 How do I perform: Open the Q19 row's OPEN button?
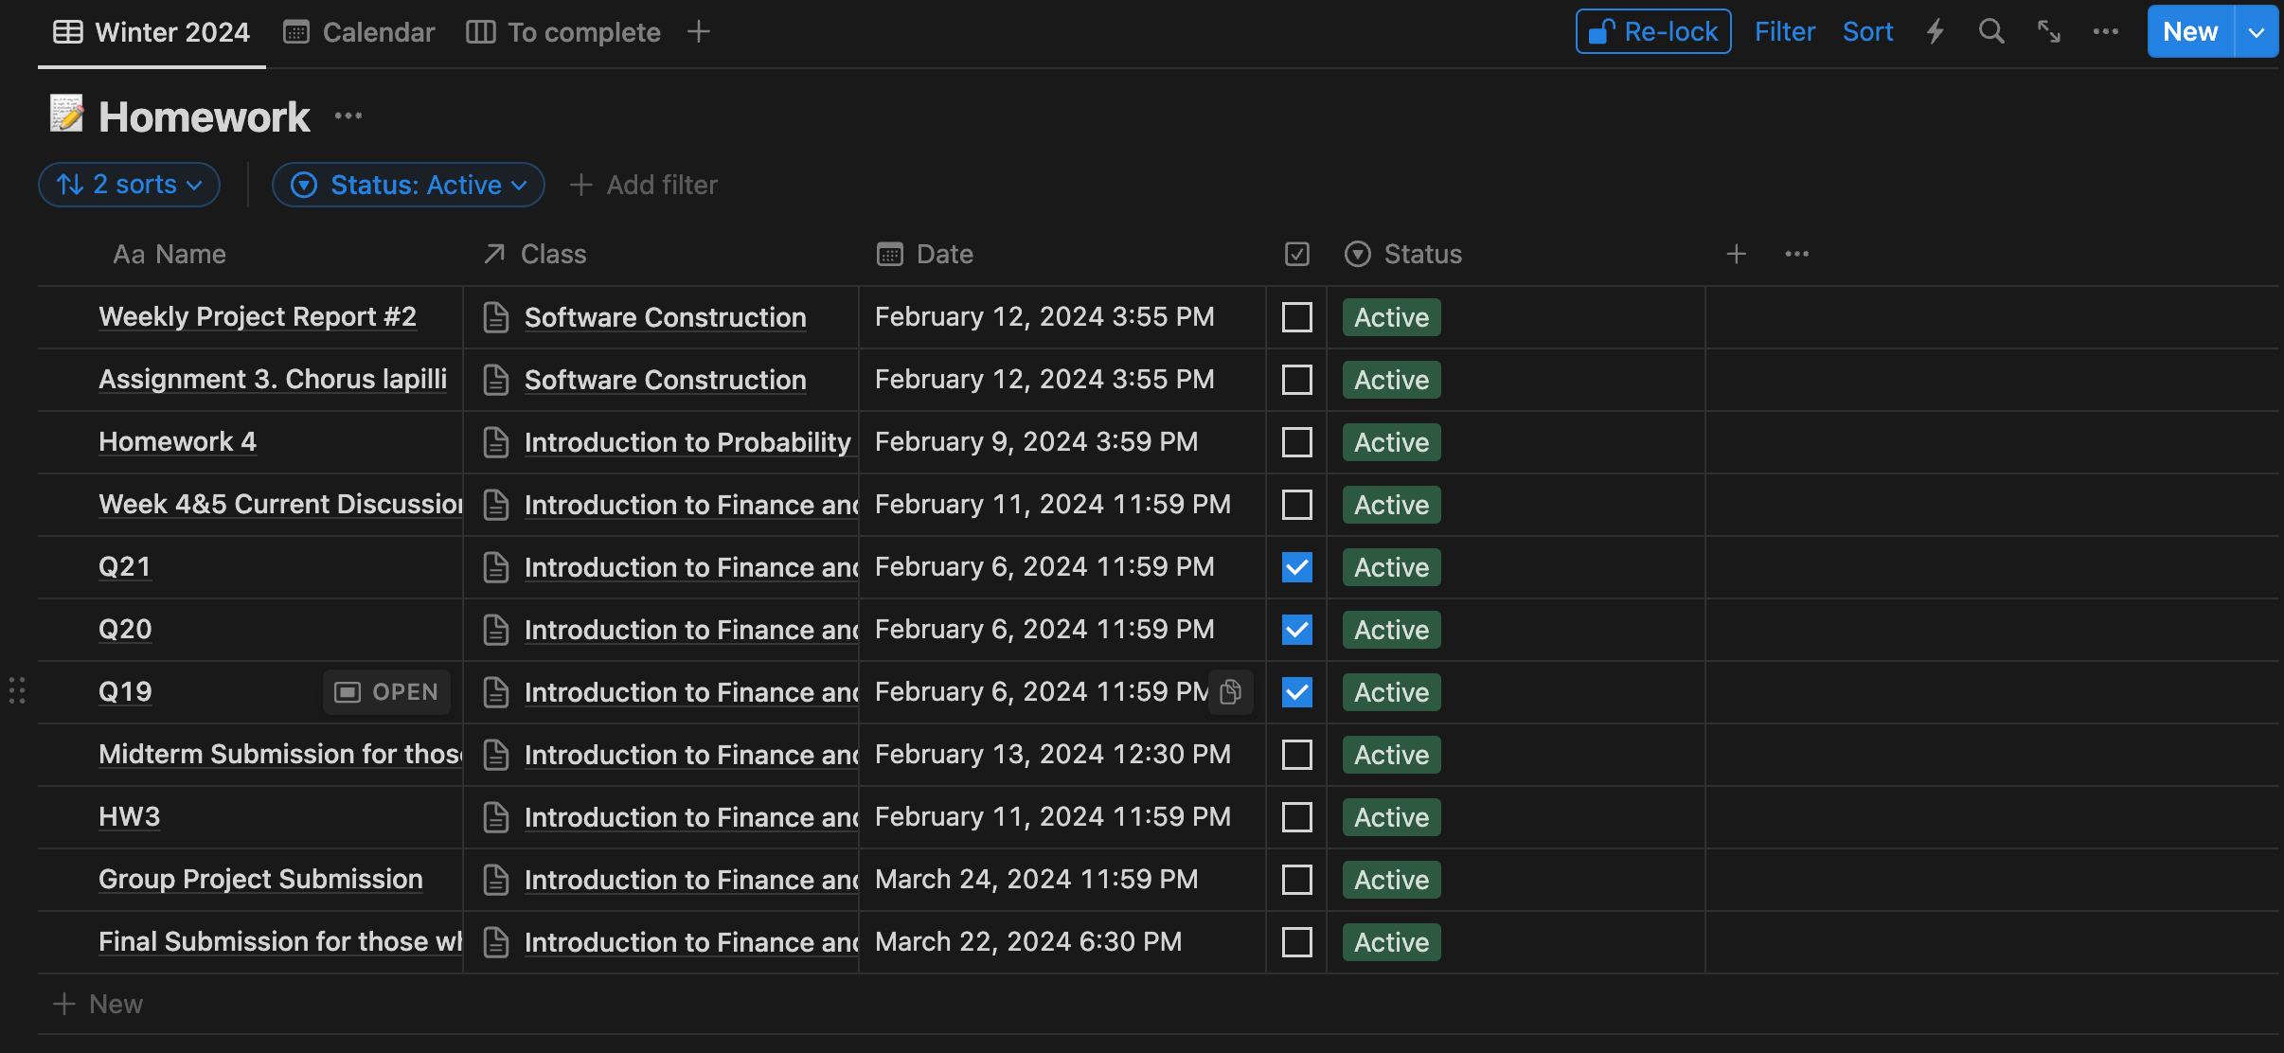[387, 692]
